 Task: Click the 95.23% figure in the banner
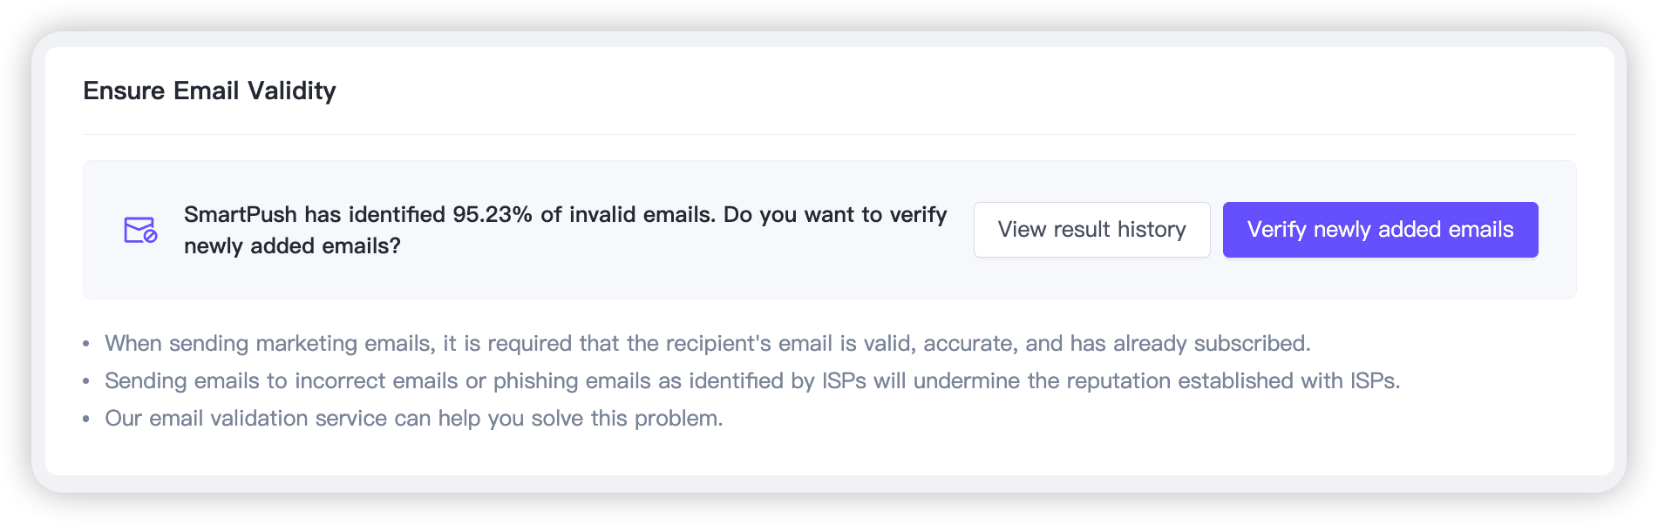(x=493, y=215)
